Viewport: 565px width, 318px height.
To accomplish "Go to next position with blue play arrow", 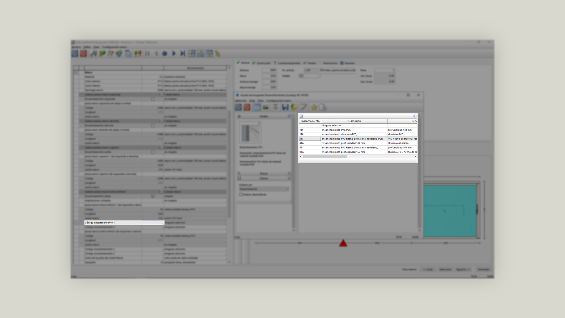I will tap(174, 54).
